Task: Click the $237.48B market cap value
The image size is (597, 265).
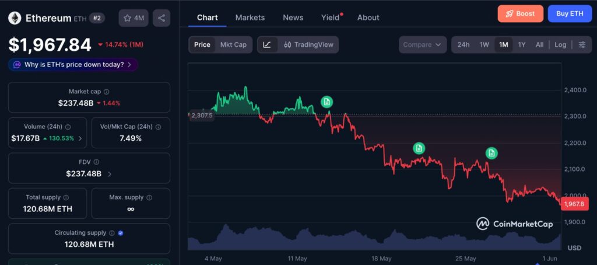Action: click(x=76, y=103)
